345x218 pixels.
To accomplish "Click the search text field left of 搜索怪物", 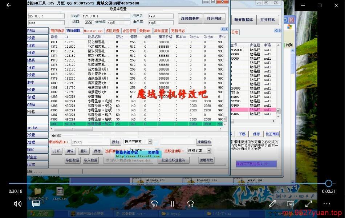I will [178, 142].
